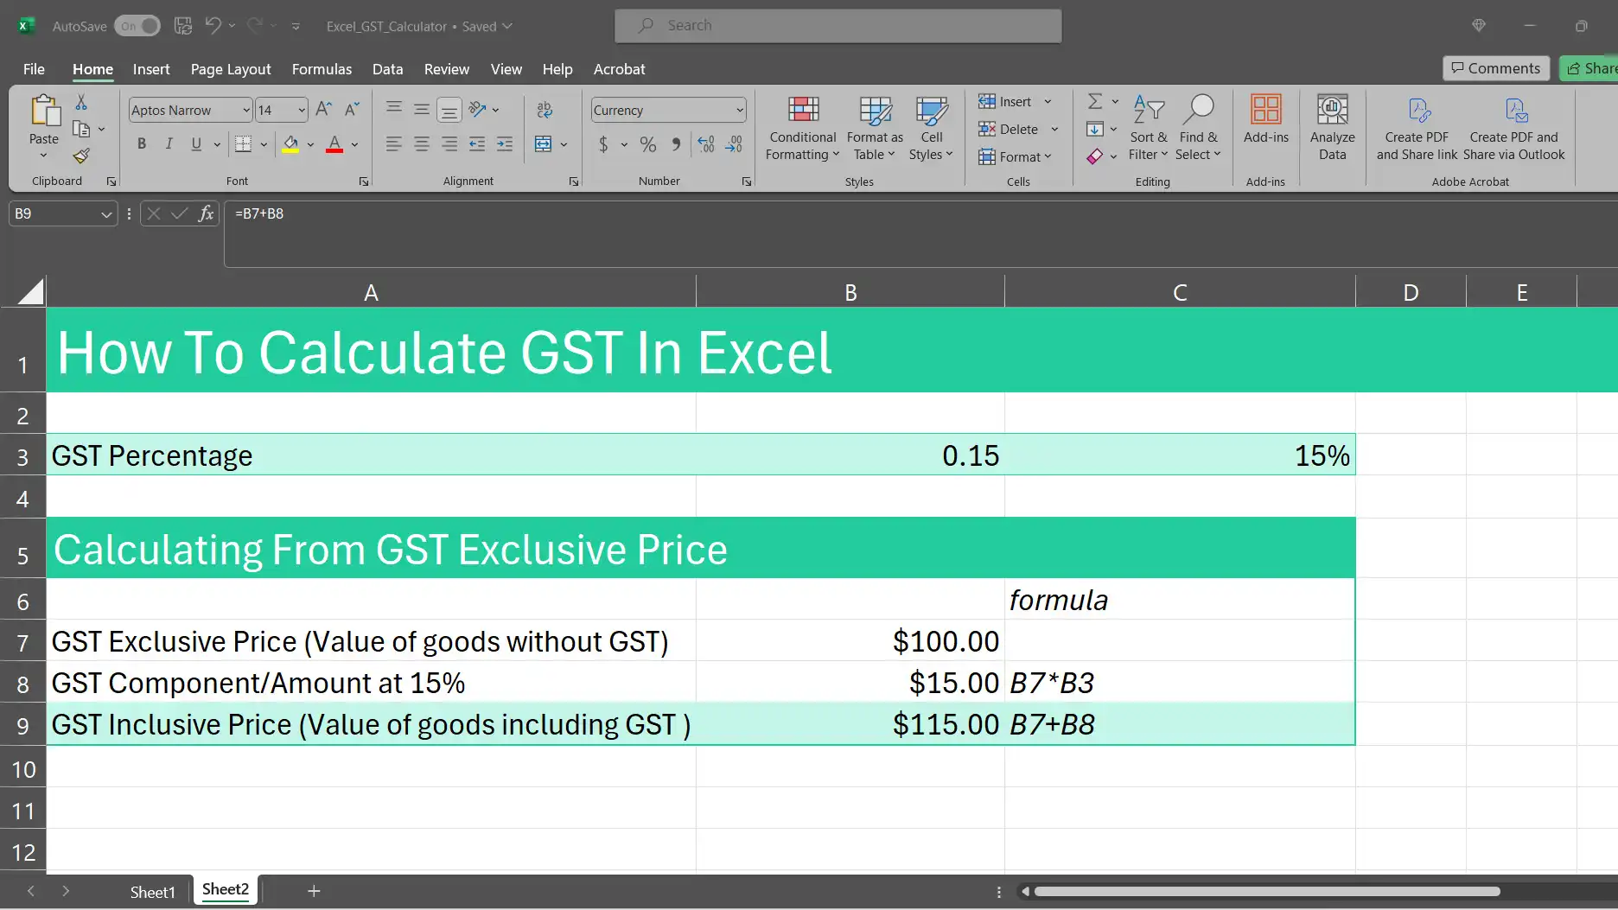1618x910 pixels.
Task: Click the horizontal scrollbar thumb
Action: click(x=1267, y=891)
